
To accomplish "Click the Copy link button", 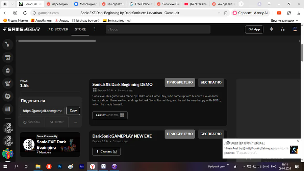I will tap(73, 111).
